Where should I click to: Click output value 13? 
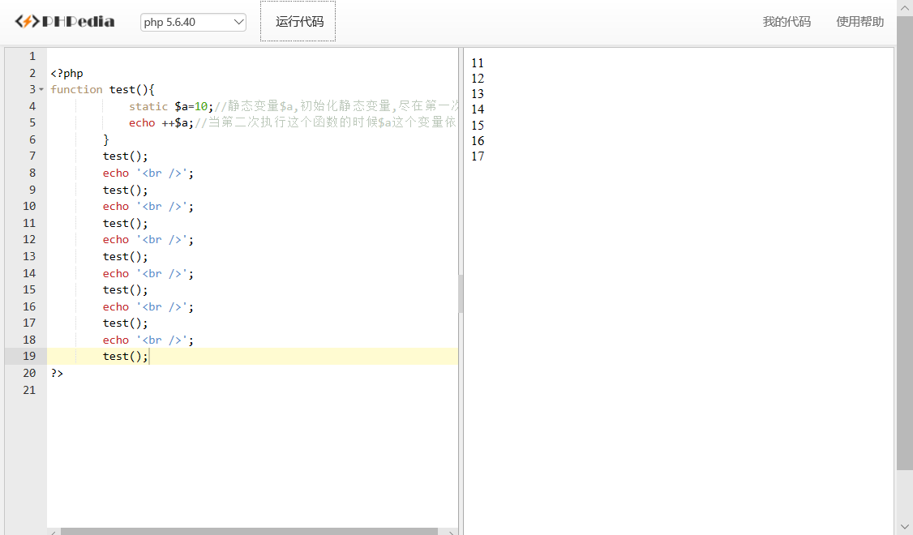pos(478,94)
